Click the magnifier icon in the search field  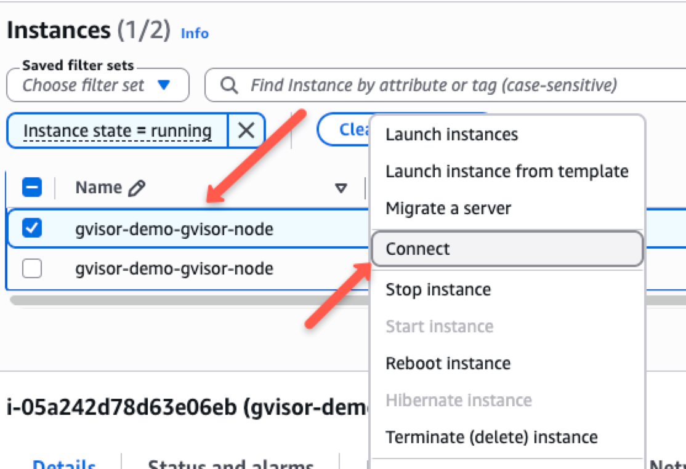(x=229, y=85)
